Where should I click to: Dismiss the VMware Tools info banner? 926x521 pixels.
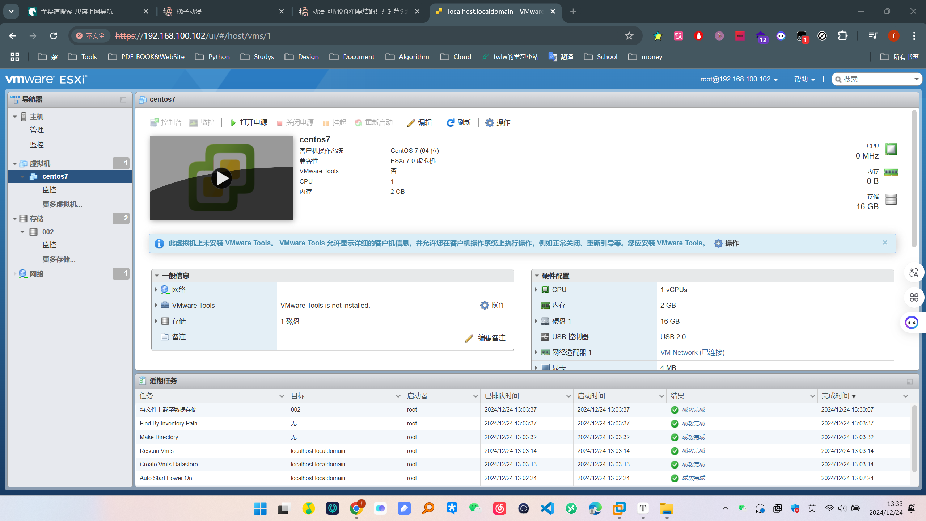[x=885, y=242]
